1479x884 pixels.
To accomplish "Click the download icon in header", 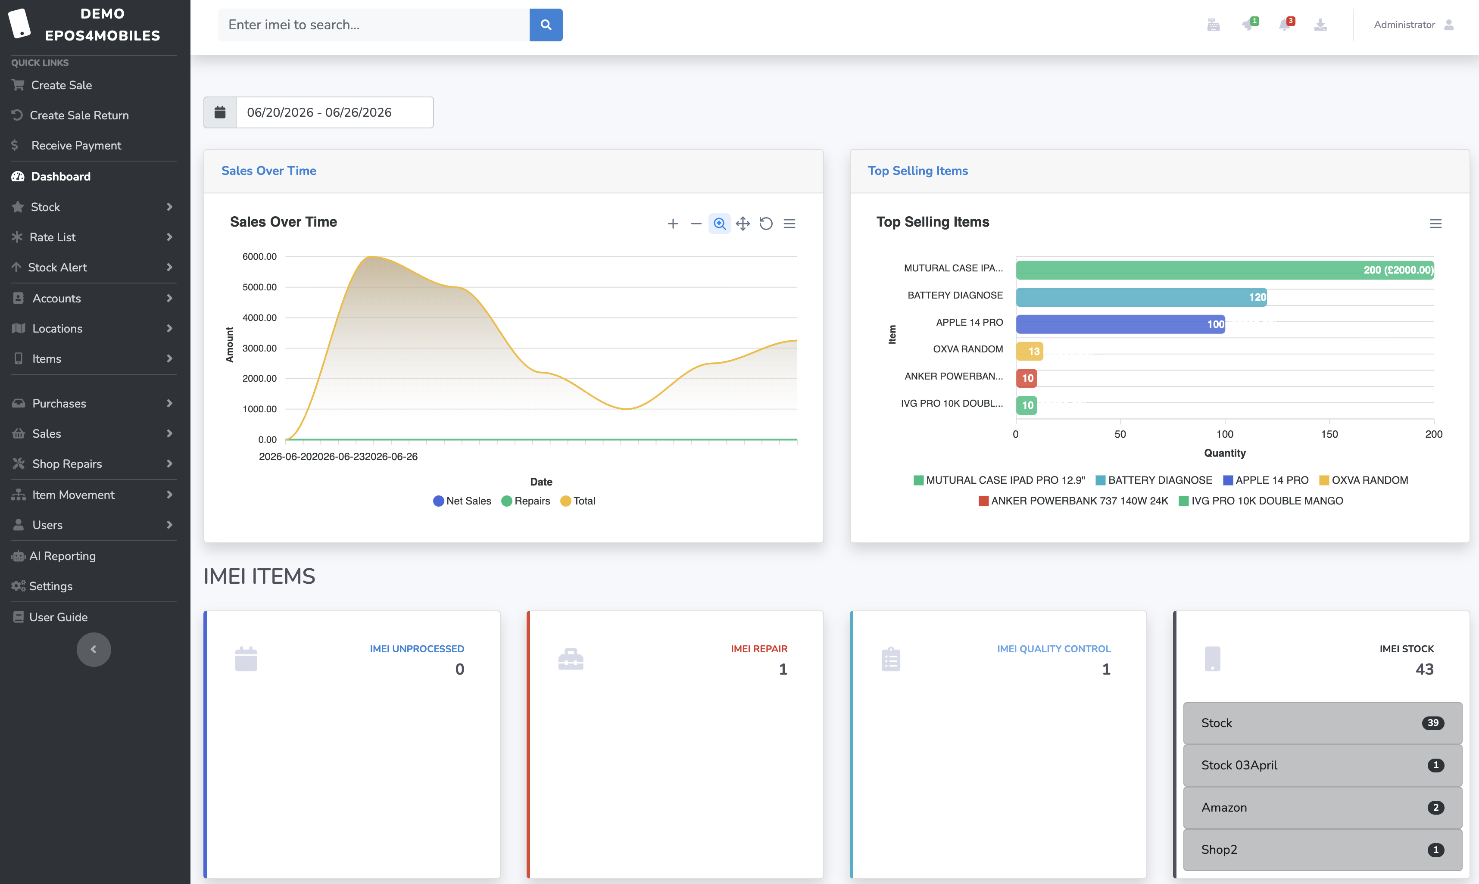I will (1320, 25).
